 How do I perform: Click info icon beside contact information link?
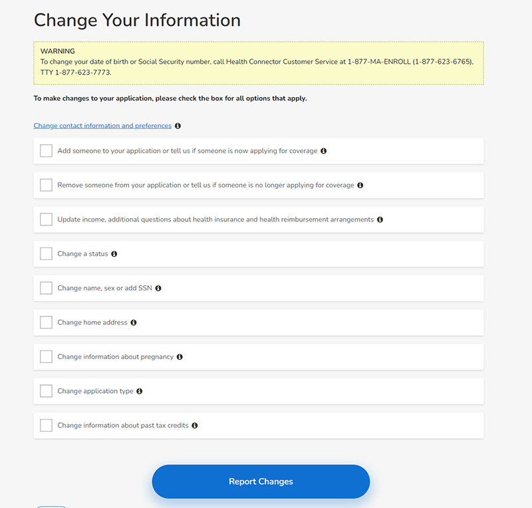tap(178, 126)
